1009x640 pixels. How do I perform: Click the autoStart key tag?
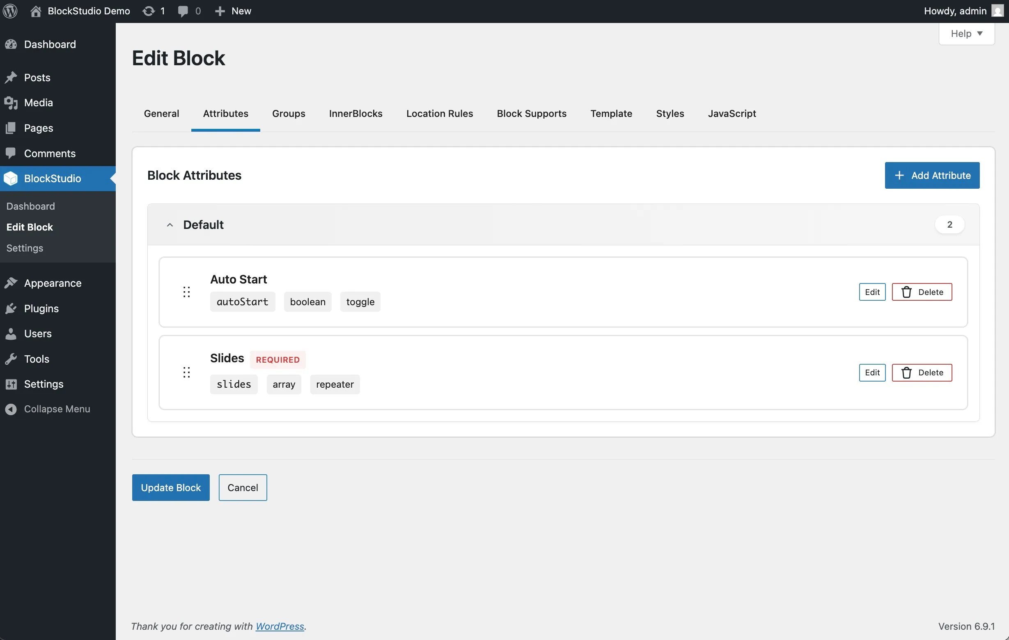click(x=243, y=302)
